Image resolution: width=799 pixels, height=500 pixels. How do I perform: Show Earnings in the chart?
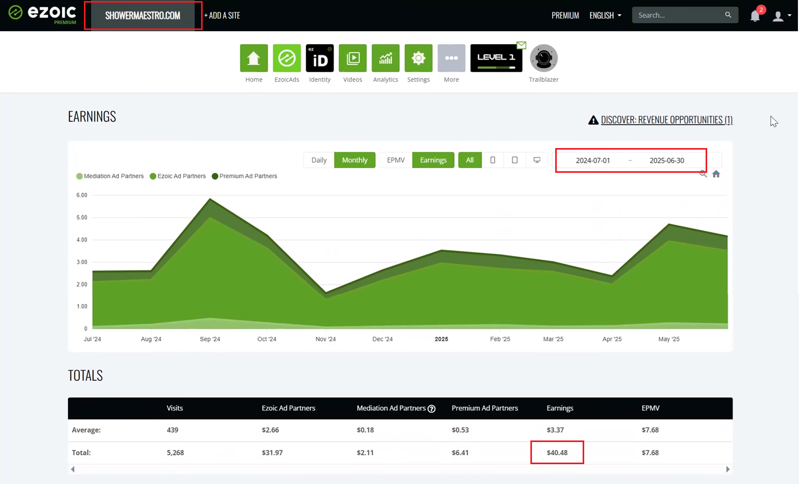[433, 160]
